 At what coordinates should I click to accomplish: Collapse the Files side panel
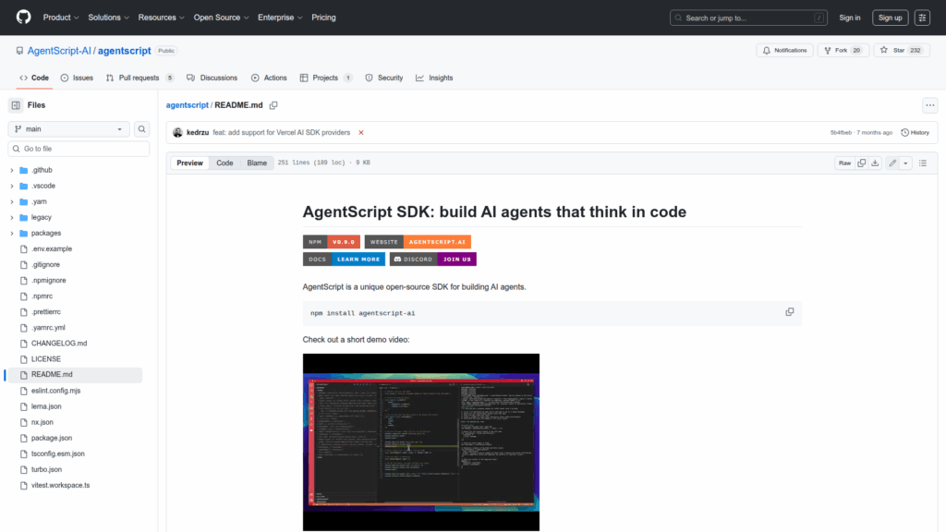(16, 105)
